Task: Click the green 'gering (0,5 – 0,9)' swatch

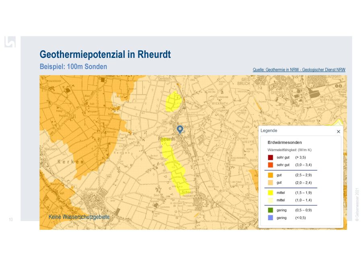Action: pyautogui.click(x=270, y=210)
